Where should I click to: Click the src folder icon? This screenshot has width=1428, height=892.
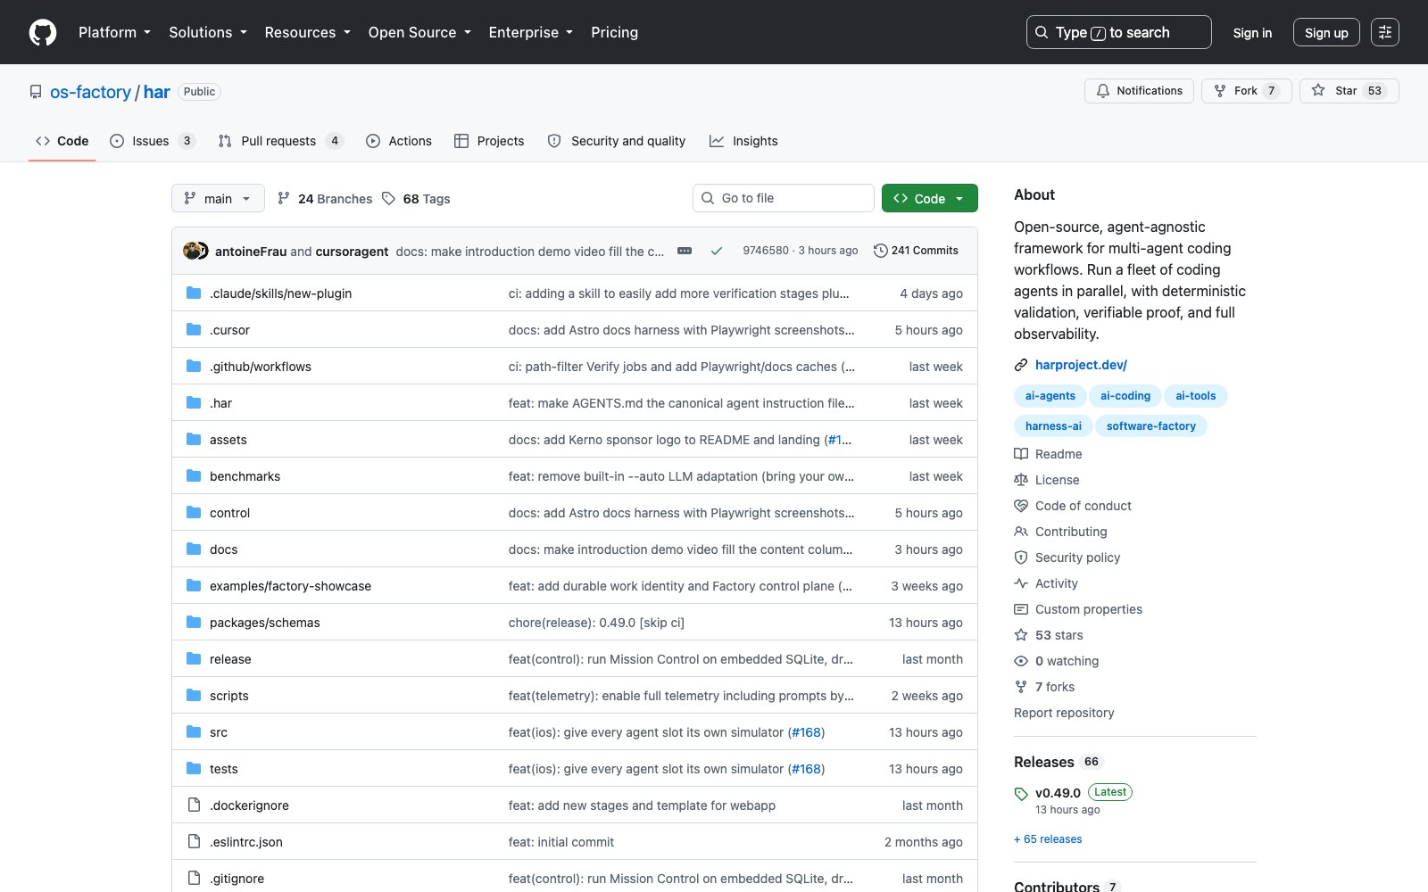[194, 731]
